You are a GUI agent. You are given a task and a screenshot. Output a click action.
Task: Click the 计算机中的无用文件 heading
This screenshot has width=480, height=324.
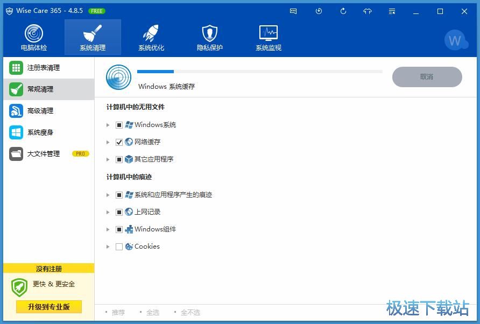point(135,107)
